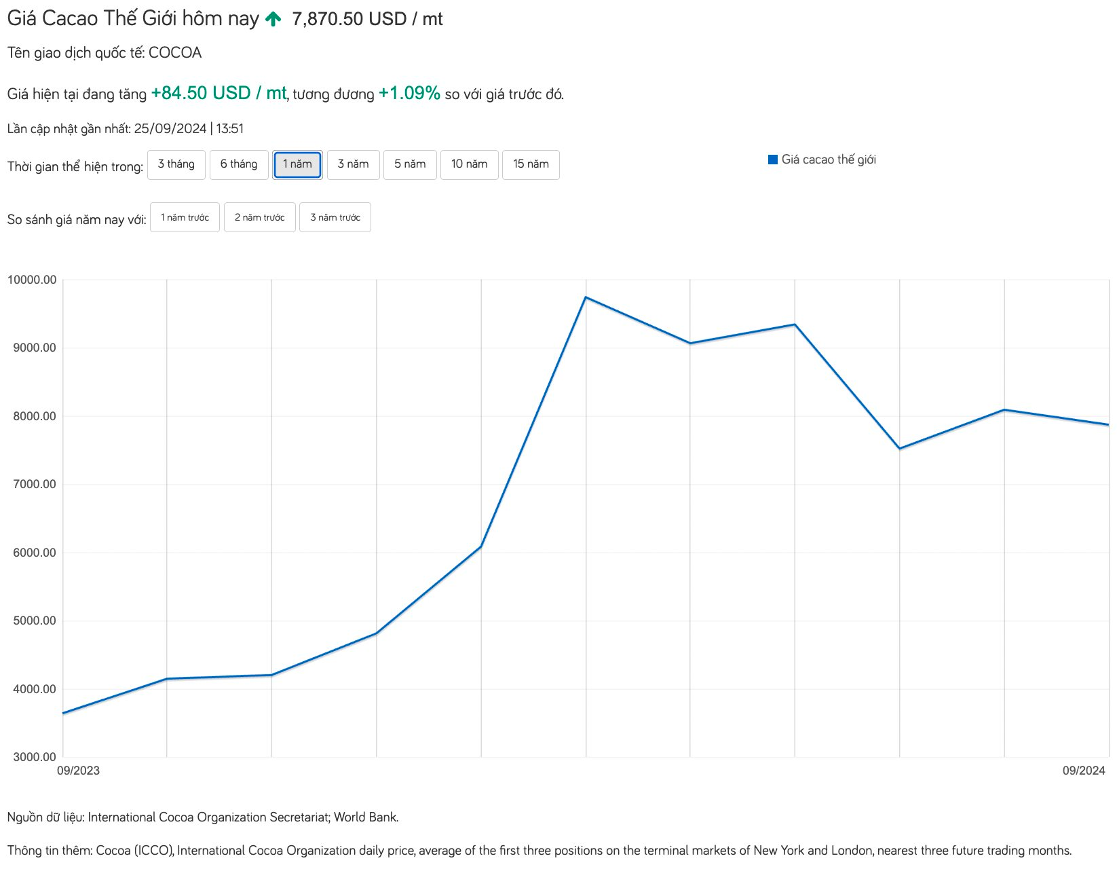Select the 6 tháng time range
This screenshot has width=1117, height=869.
[x=239, y=164]
